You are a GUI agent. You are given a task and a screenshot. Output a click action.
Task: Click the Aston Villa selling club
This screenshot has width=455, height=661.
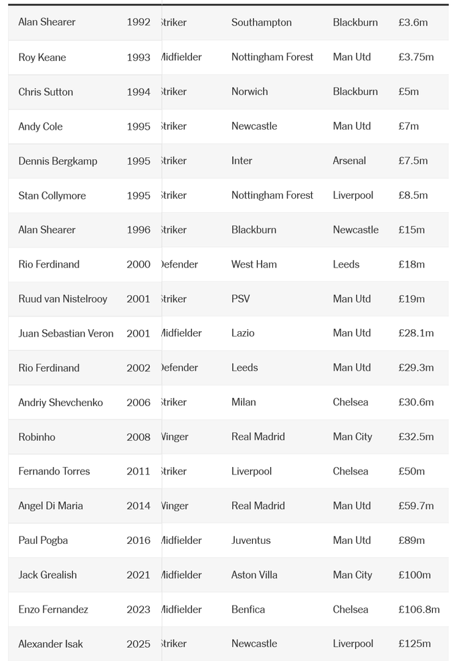coord(254,575)
